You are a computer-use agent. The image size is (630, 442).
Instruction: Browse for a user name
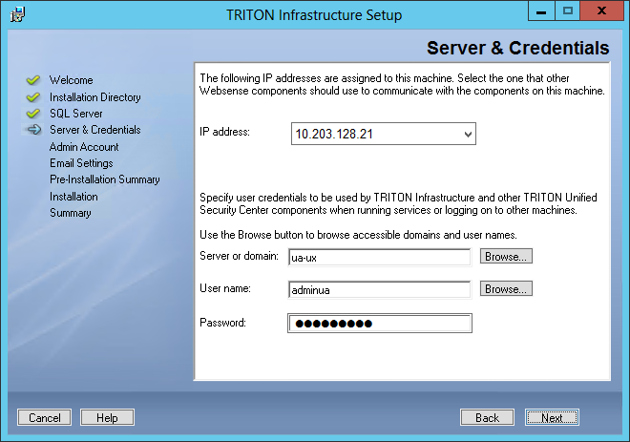pos(506,289)
